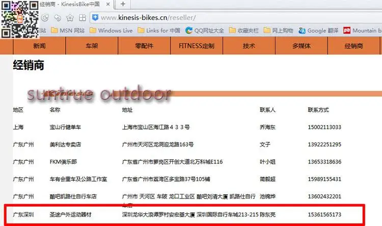Image resolution: width=382 pixels, height=226 pixels.
Task: Click the grid layout icon beside the star
Action: coord(83,17)
